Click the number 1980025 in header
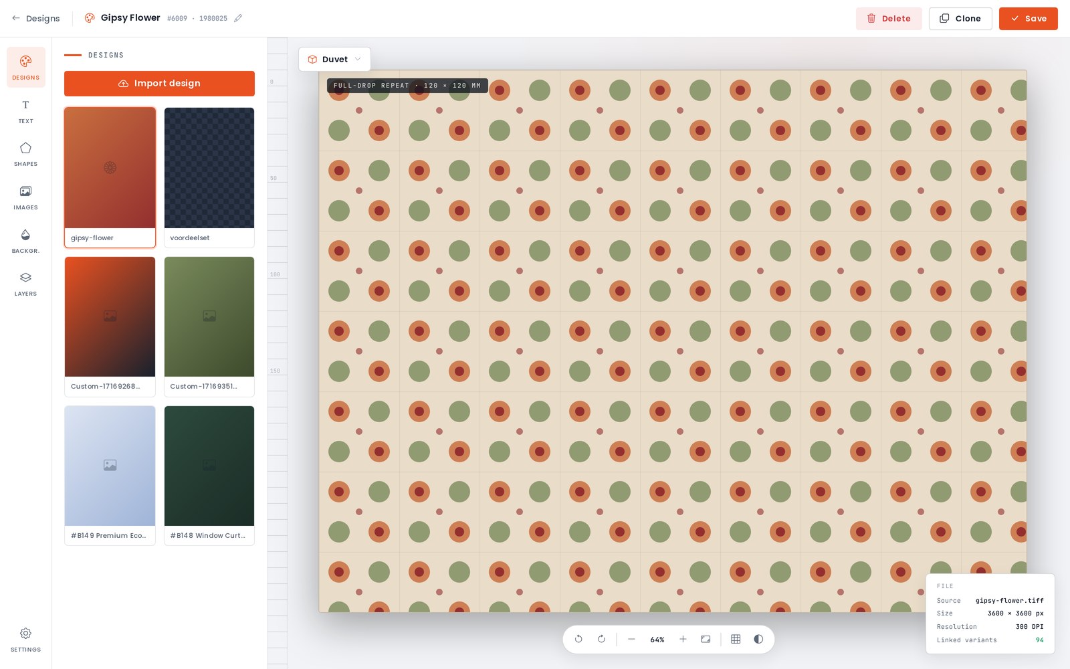The height and width of the screenshot is (669, 1070). coord(213,19)
